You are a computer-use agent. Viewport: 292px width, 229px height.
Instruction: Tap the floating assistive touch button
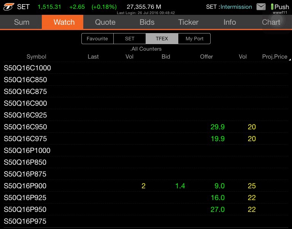(277, 19)
